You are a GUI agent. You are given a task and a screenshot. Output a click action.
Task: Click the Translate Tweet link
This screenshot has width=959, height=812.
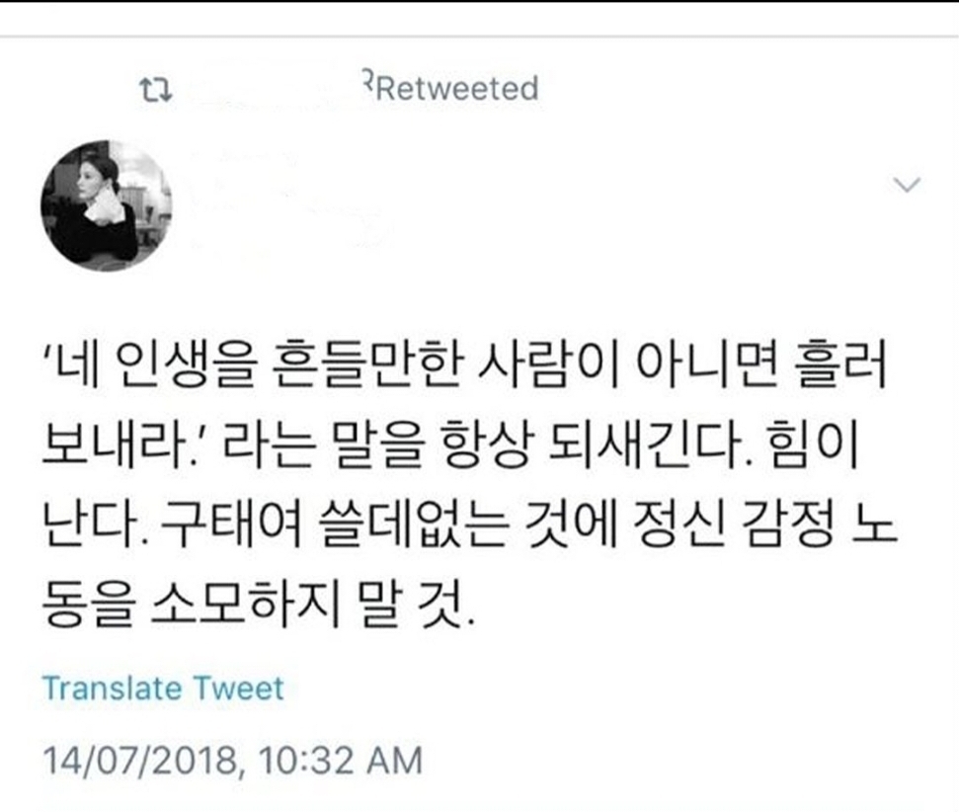(x=163, y=689)
